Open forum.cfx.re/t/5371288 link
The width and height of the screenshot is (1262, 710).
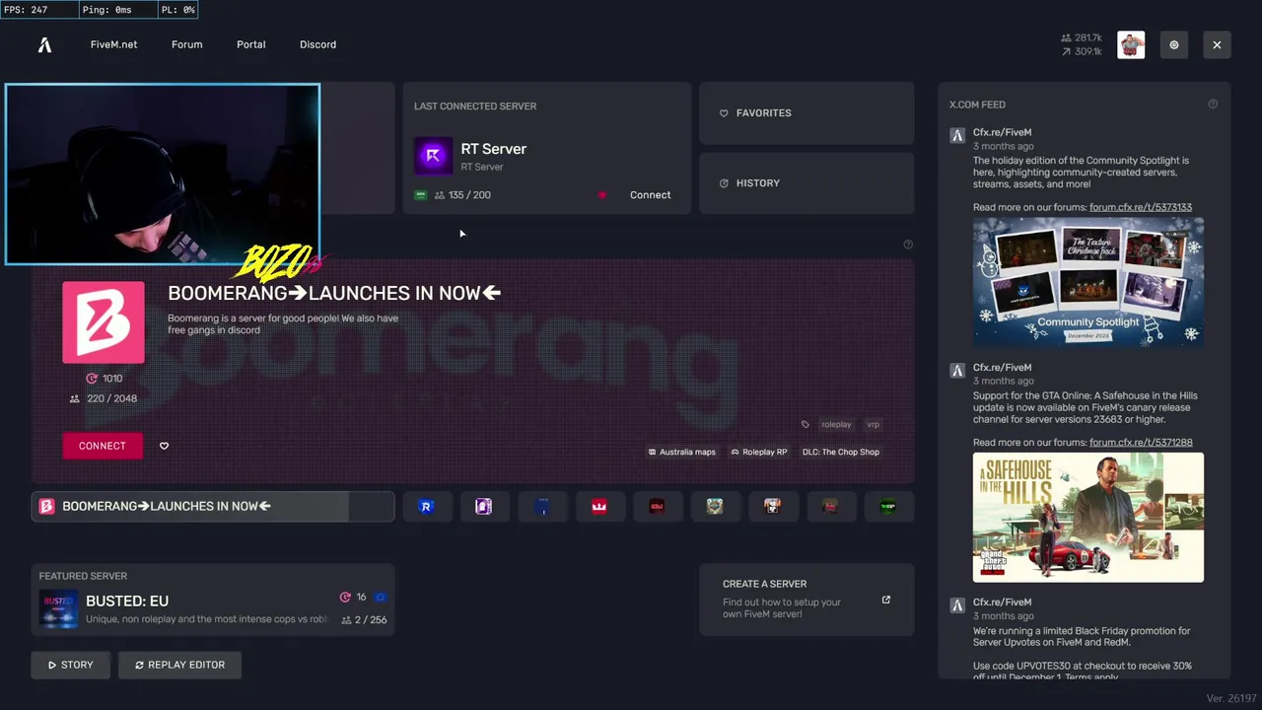coord(1141,443)
